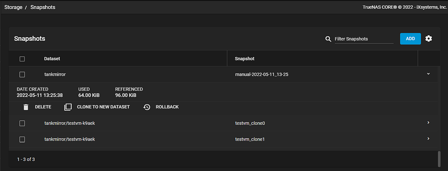This screenshot has height=171, width=448.
Task: Focus the Filter Snapshots search field
Action: 364,39
